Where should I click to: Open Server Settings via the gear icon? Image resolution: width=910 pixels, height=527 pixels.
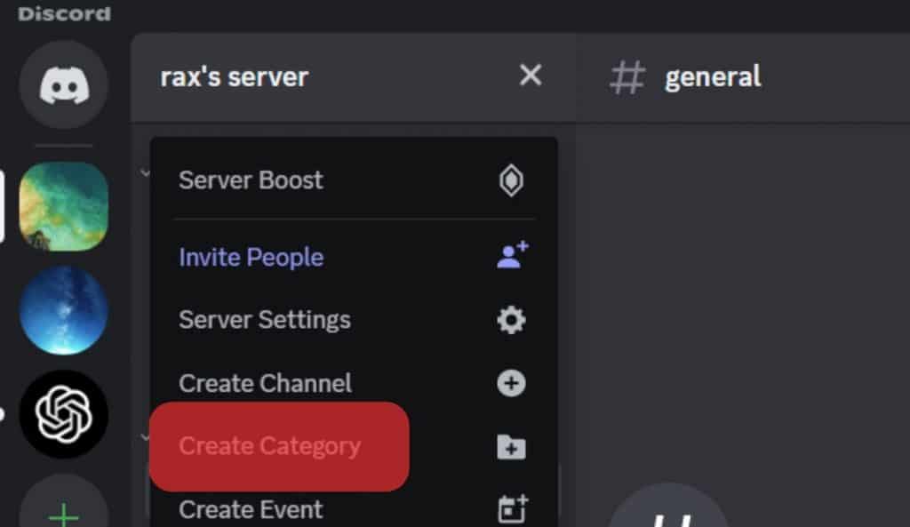511,320
